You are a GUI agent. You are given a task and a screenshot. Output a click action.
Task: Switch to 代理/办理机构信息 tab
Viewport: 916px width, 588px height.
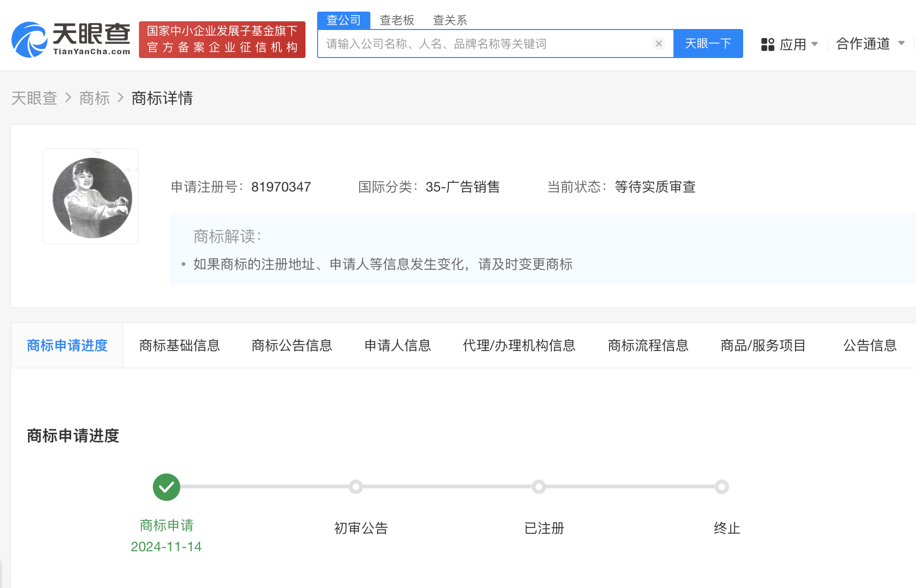[x=519, y=345]
